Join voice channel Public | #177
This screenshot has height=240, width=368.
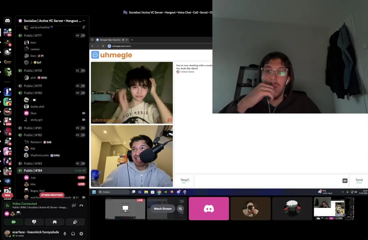pos(52,35)
